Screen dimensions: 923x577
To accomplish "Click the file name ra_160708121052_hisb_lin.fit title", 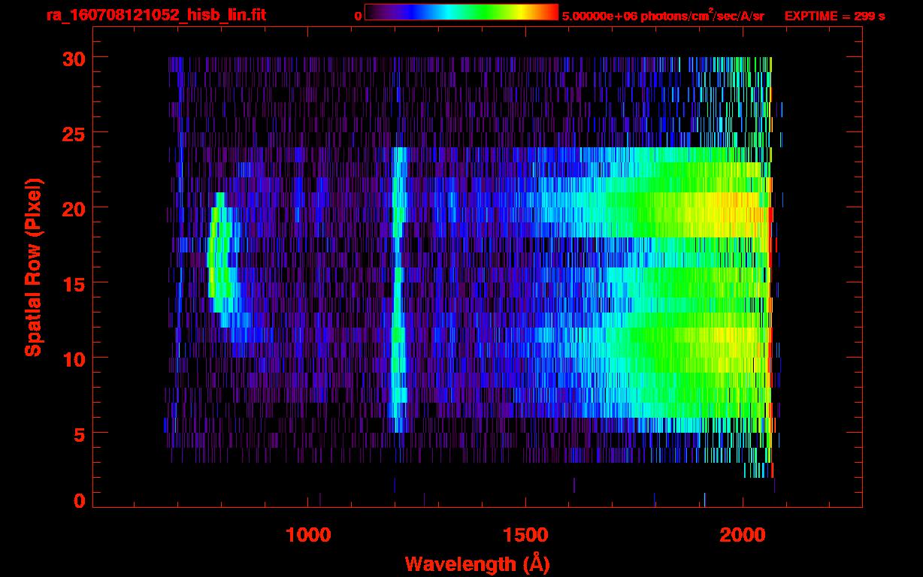I will 156,15.
